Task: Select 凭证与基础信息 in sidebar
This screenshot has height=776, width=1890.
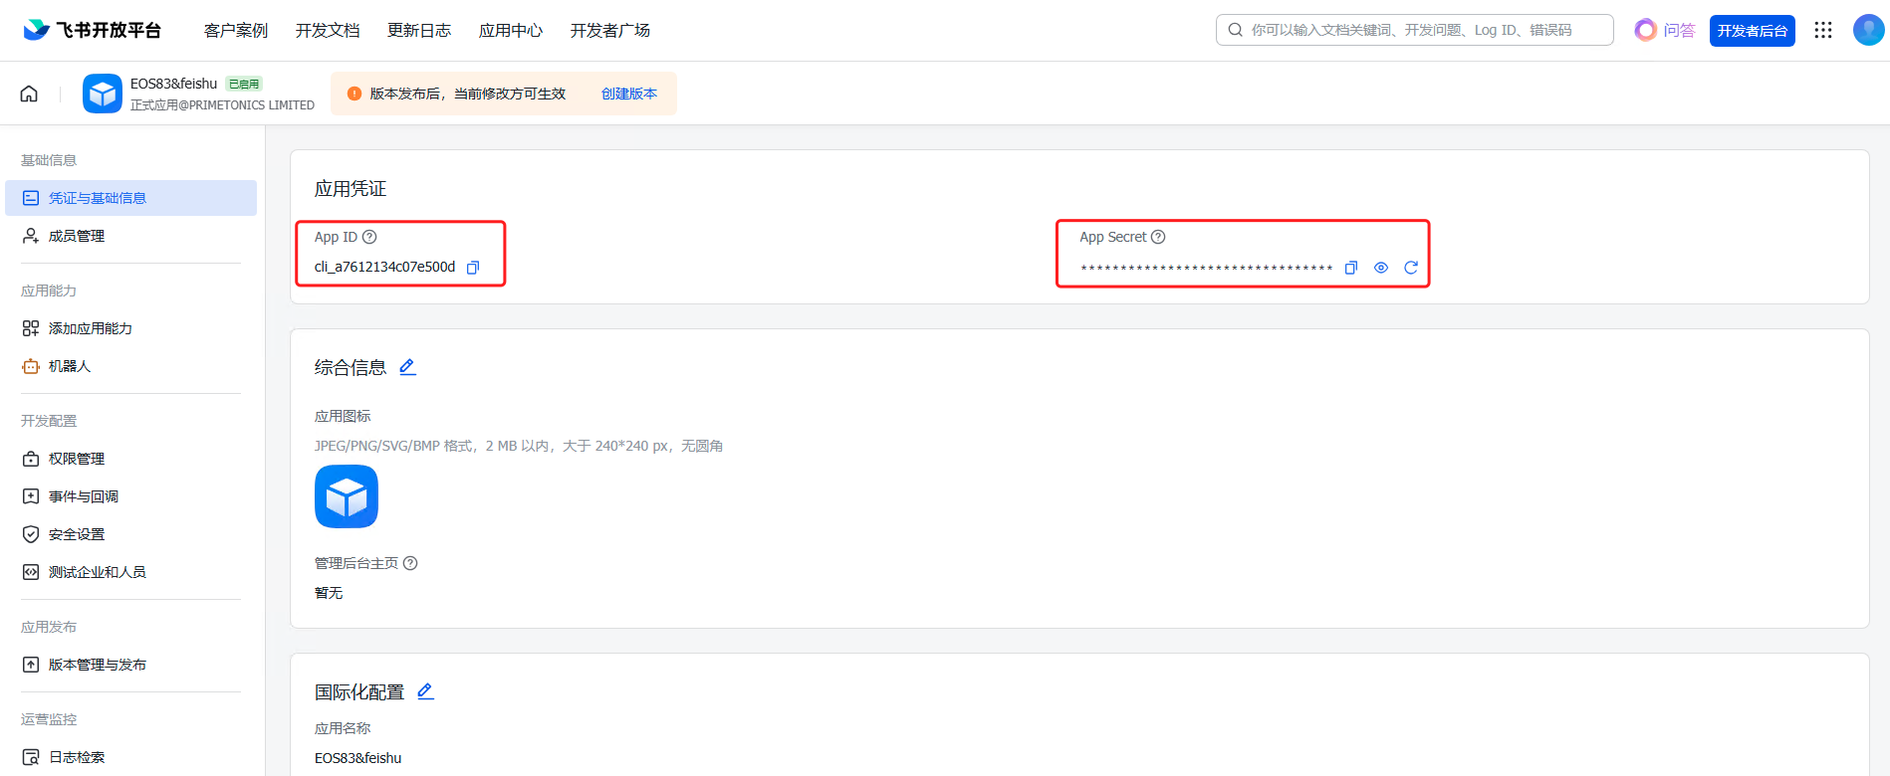Action: [x=131, y=198]
